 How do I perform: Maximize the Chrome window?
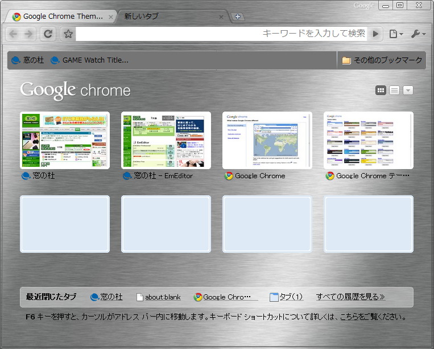[400, 6]
